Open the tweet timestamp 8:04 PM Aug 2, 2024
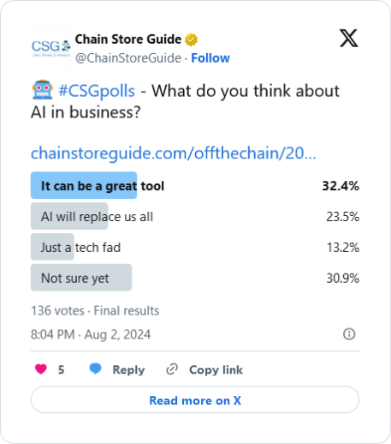This screenshot has height=444, width=391. 91,334
